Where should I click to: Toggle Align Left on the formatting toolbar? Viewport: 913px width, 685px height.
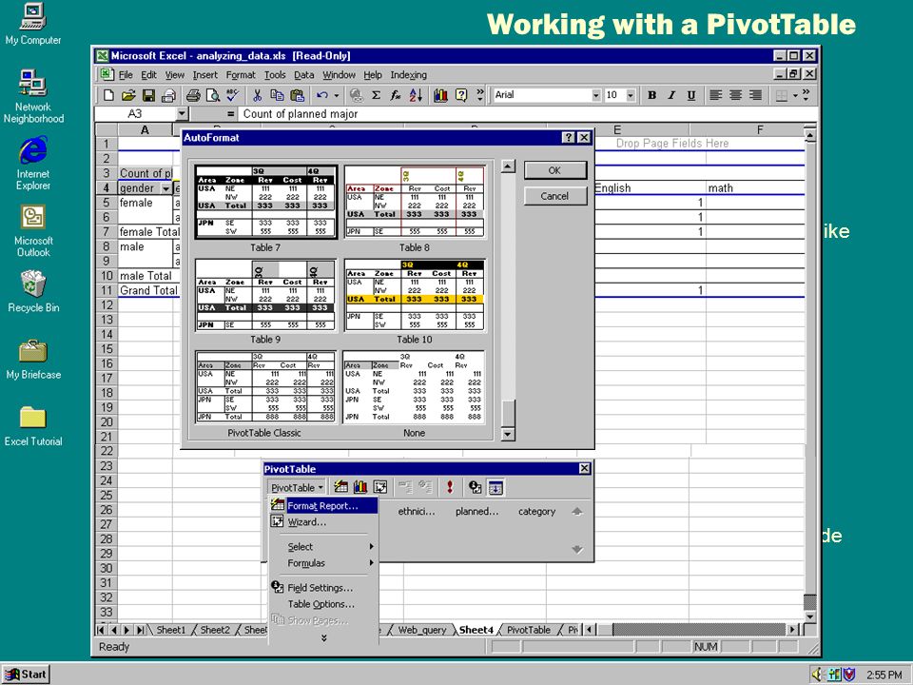point(715,95)
